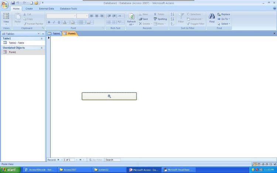Click Decrease List Level in Rich Text group

point(109,16)
